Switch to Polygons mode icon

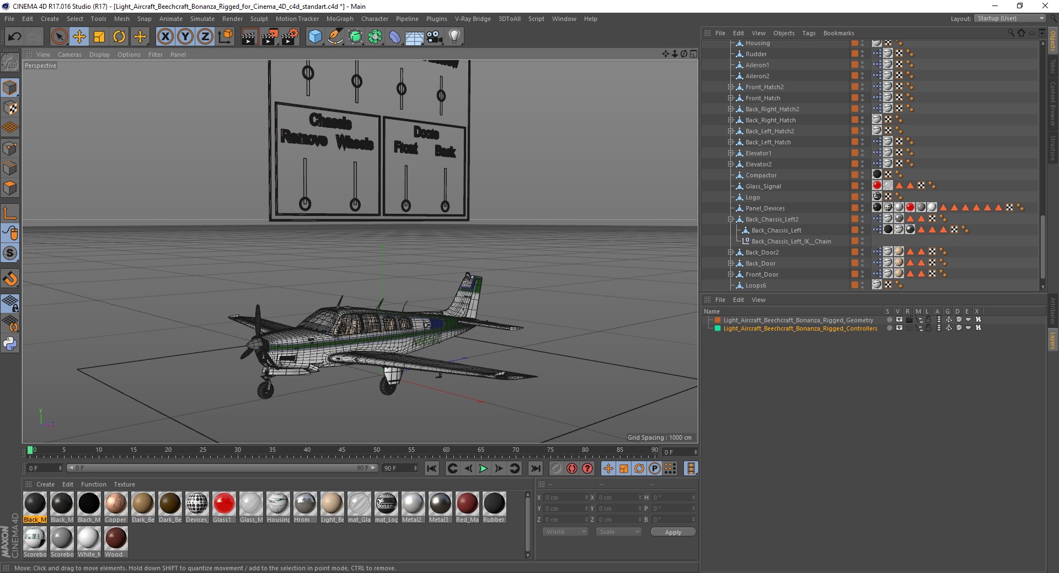pos(10,188)
